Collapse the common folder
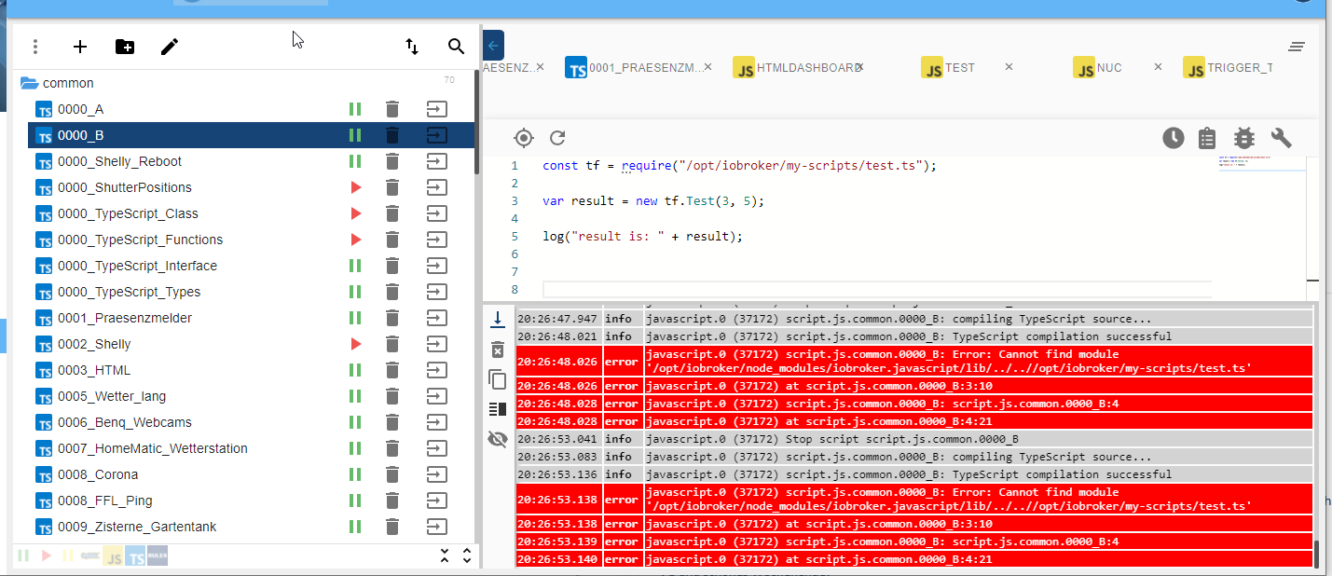This screenshot has width=1332, height=576. click(29, 83)
